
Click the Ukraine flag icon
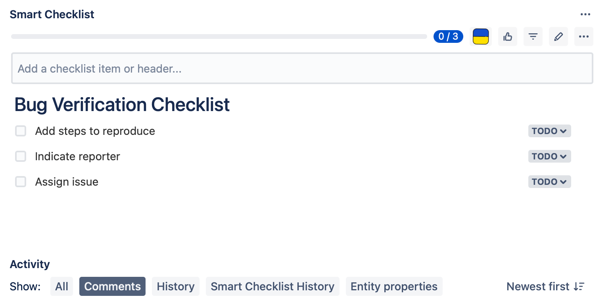(x=481, y=37)
